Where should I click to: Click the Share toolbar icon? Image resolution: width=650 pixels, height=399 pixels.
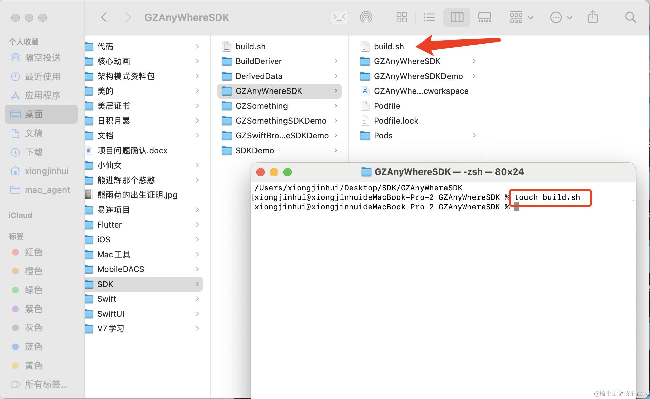[593, 17]
